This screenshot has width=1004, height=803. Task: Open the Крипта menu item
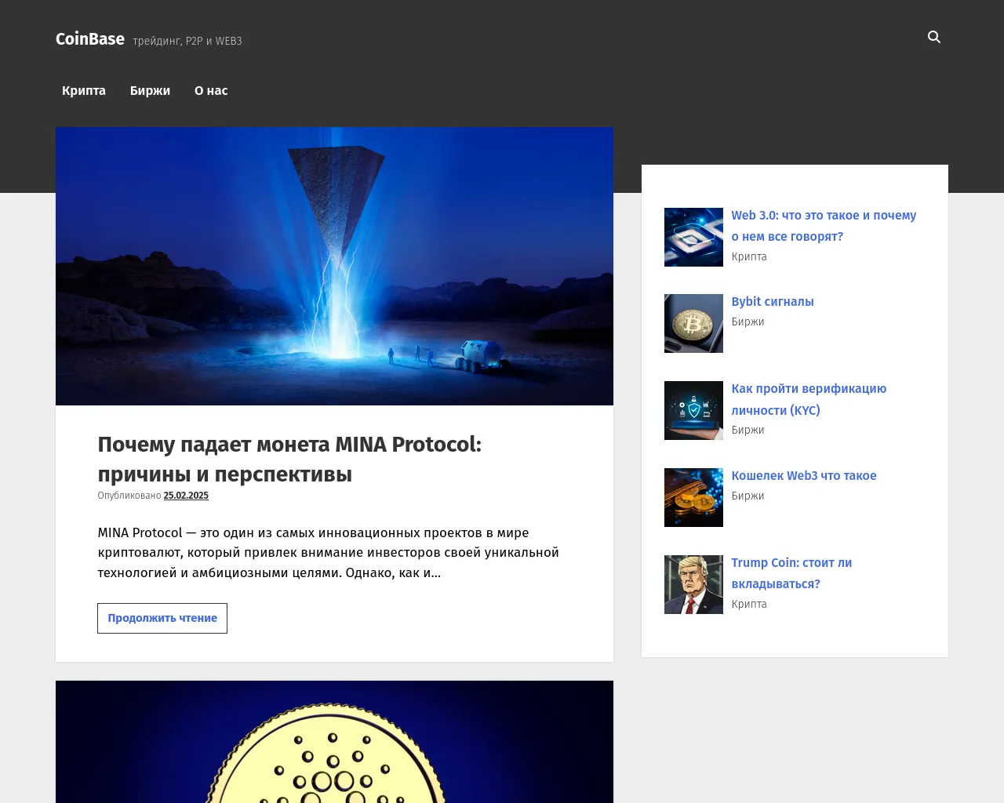84,90
